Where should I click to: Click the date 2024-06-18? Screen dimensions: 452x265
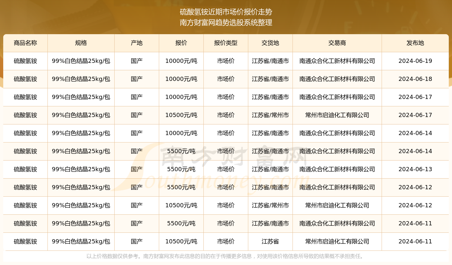[x=415, y=79]
